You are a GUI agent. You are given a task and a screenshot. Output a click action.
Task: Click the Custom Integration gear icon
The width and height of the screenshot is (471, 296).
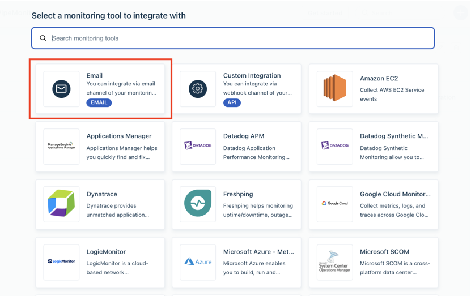(198, 89)
